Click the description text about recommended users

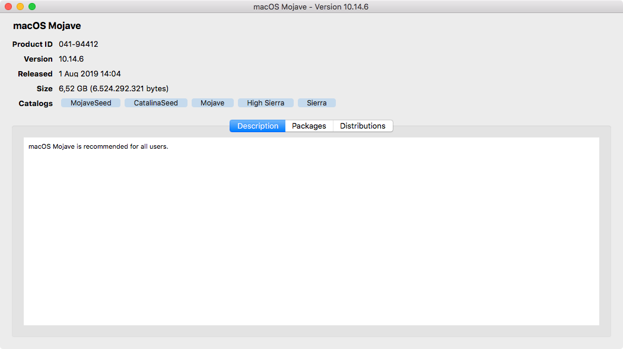click(x=98, y=146)
